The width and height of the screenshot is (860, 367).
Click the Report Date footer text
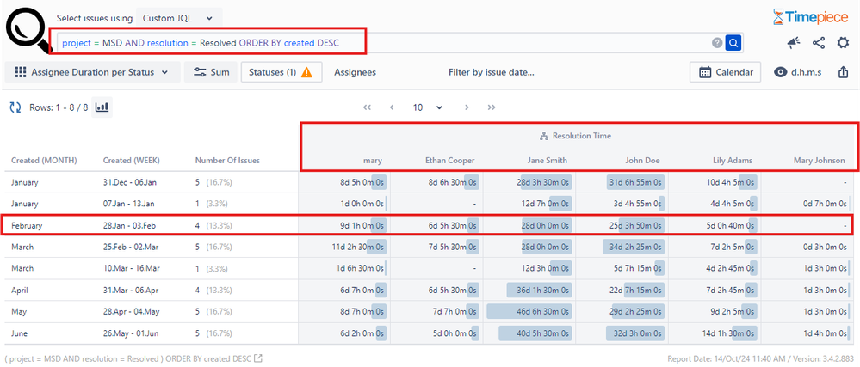click(x=760, y=358)
